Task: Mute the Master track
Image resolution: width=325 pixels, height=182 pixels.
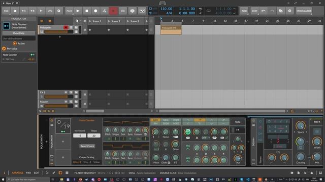Action: (76, 102)
